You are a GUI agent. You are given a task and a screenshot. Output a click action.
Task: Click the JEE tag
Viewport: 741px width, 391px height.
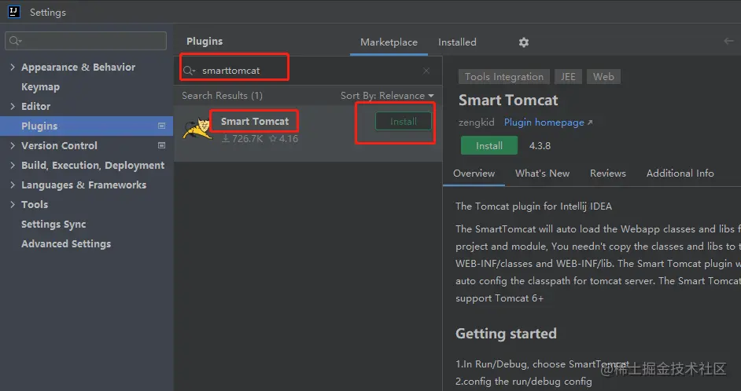(568, 77)
